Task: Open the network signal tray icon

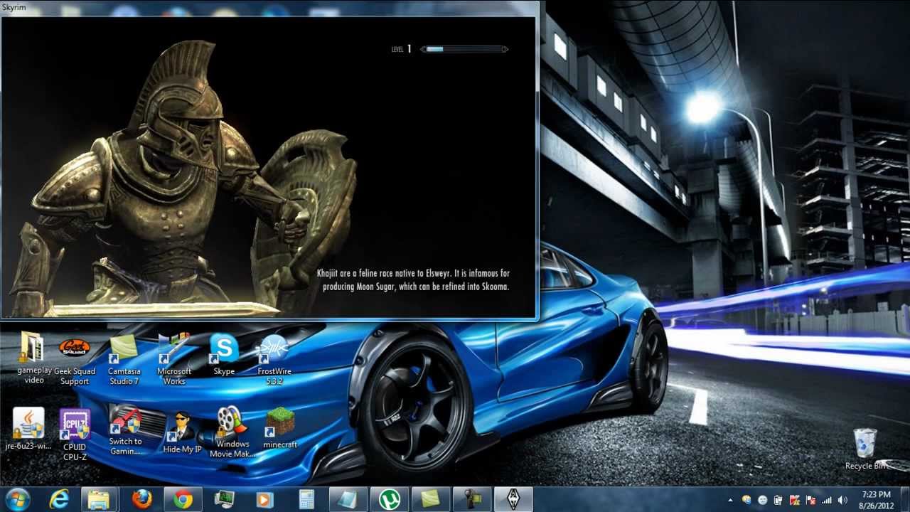Action: click(827, 500)
